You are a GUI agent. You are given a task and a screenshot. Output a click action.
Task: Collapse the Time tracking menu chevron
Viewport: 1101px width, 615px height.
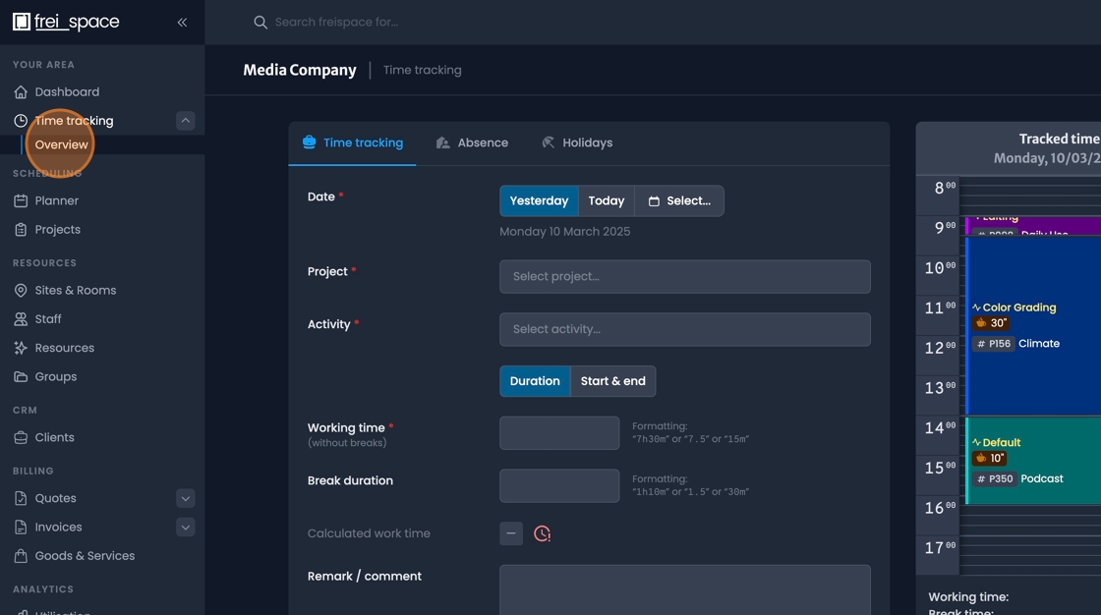pyautogui.click(x=185, y=120)
